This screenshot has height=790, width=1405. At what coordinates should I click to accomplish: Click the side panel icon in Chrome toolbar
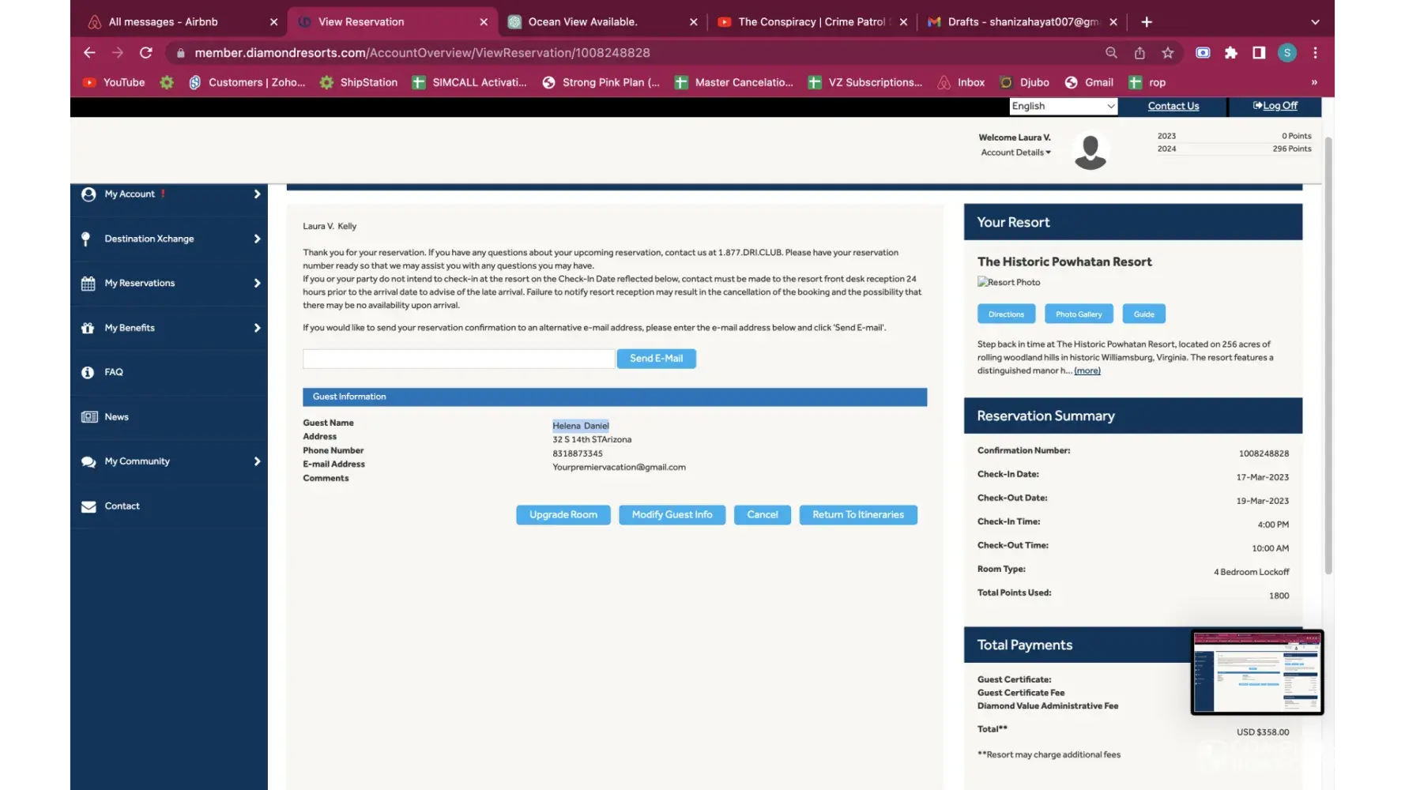(x=1259, y=53)
